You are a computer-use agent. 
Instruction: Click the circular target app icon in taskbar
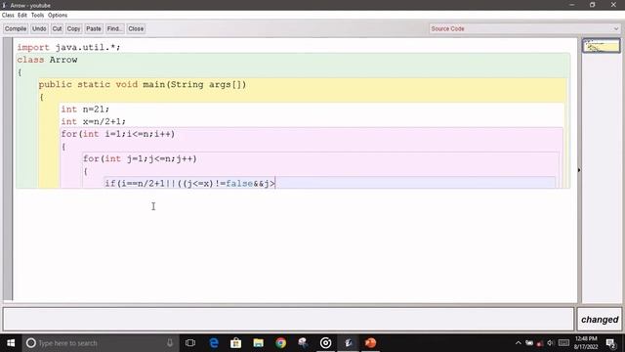point(325,343)
